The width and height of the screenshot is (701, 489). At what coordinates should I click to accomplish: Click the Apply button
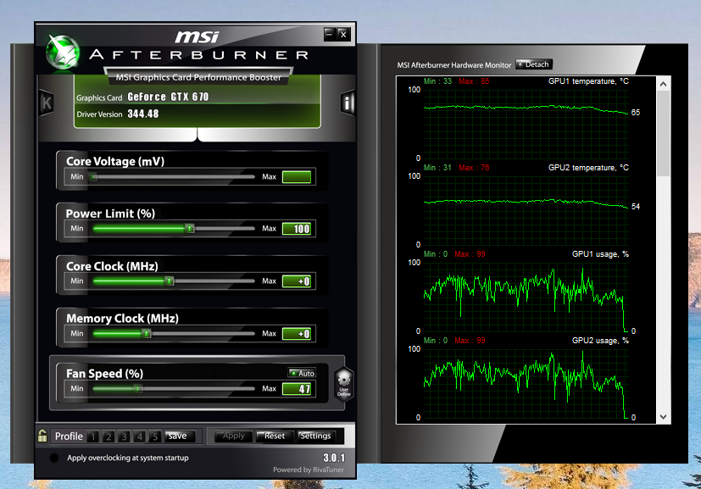[x=234, y=436]
